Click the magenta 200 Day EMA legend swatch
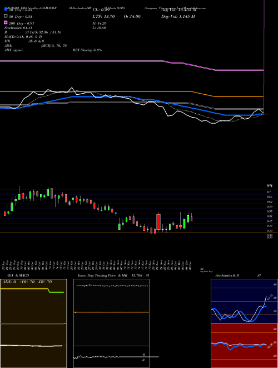The image size is (278, 368). coord(6,23)
